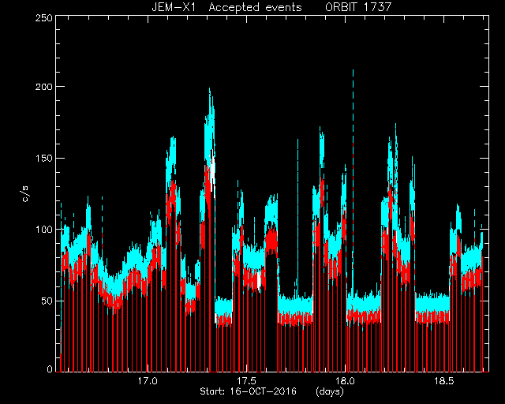Click the plot title JEM-X1 Accepted events
The height and width of the screenshot is (404, 505).
pyautogui.click(x=226, y=7)
